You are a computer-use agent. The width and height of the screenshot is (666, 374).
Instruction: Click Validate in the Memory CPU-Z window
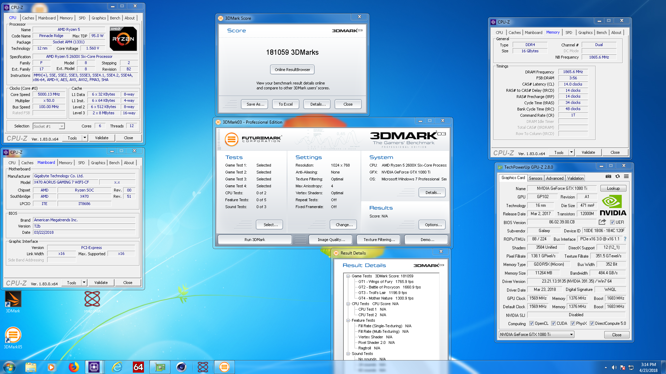(588, 152)
